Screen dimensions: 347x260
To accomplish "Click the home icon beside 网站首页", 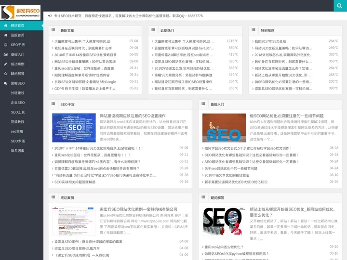I will pos(6,26).
